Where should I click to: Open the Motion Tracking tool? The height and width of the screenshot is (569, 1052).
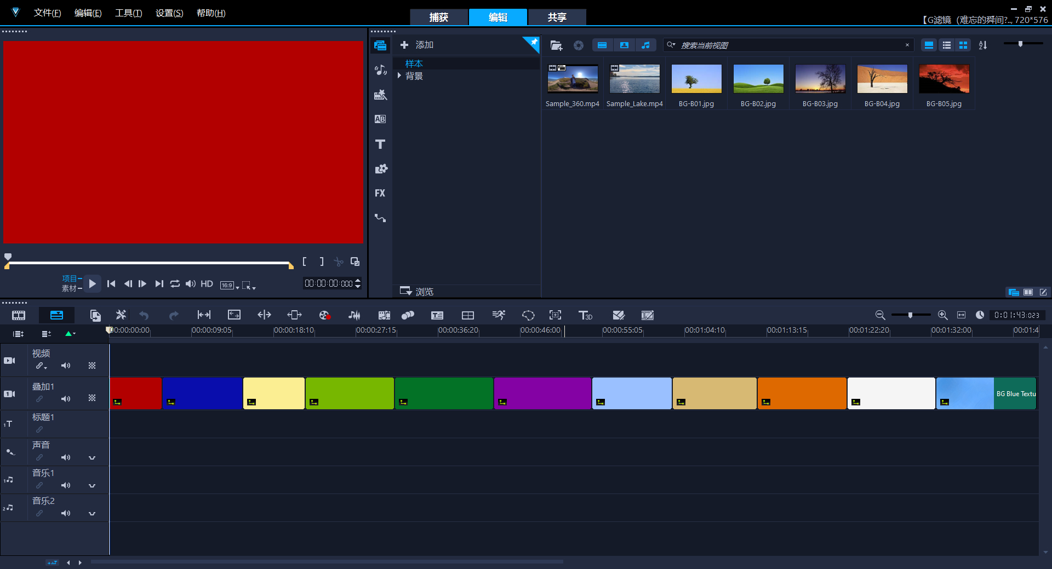tap(408, 315)
